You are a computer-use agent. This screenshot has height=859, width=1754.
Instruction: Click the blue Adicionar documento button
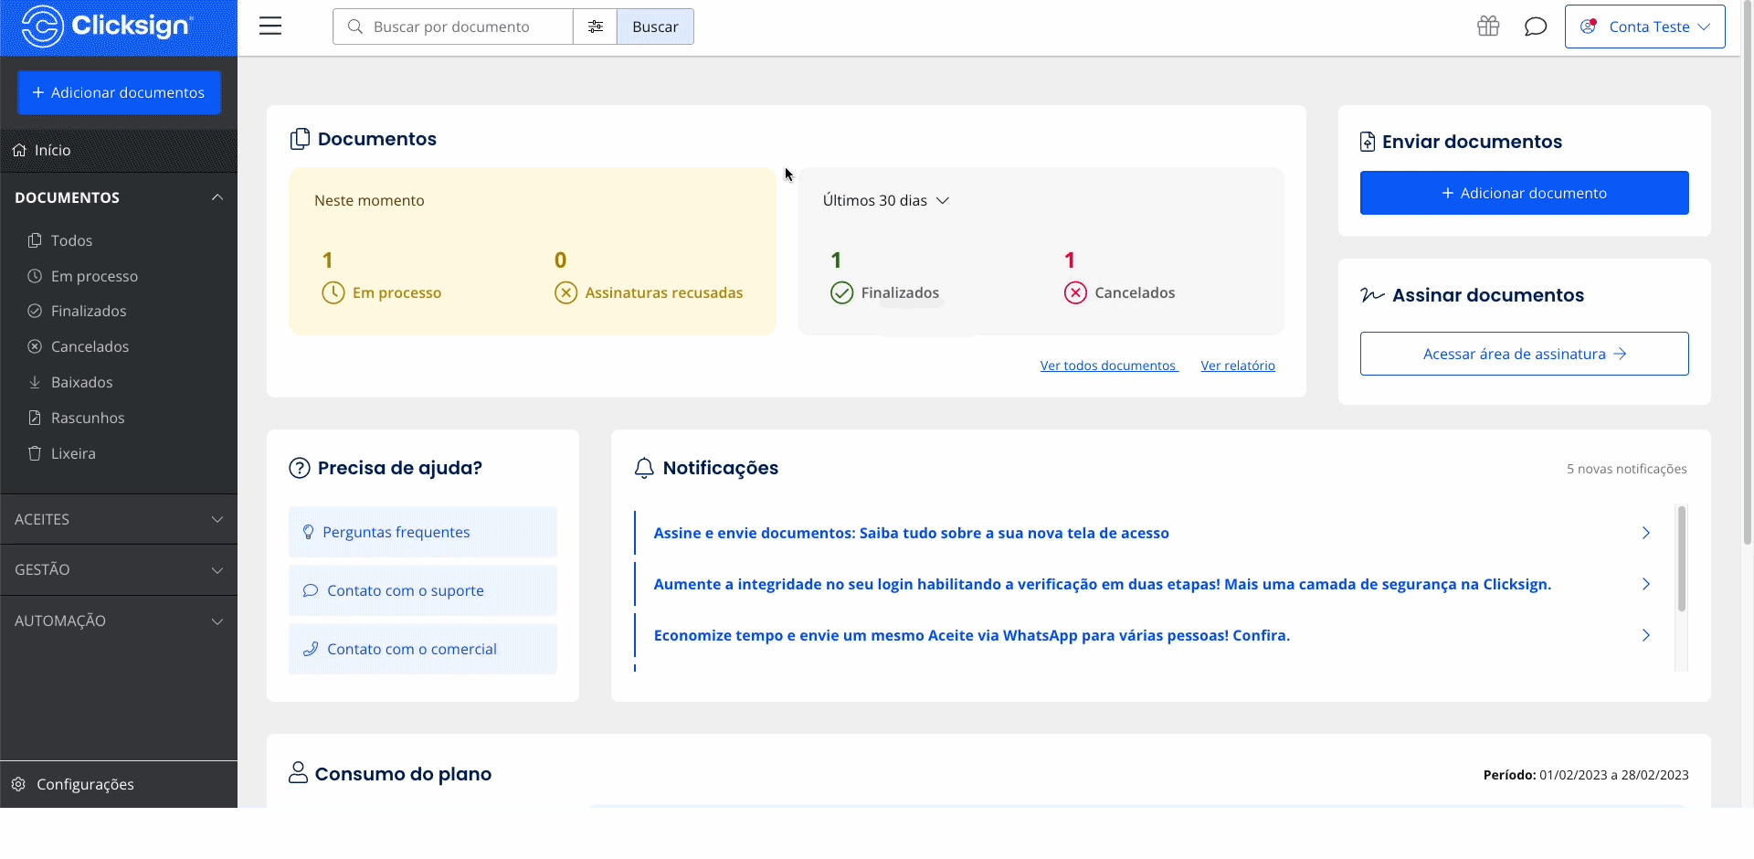pyautogui.click(x=1524, y=193)
